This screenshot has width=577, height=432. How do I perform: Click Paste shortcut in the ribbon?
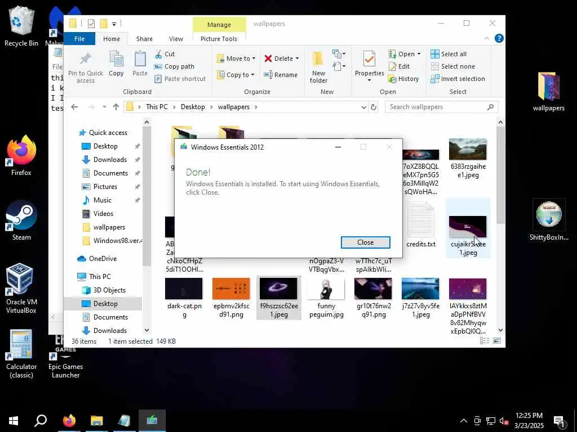180,79
